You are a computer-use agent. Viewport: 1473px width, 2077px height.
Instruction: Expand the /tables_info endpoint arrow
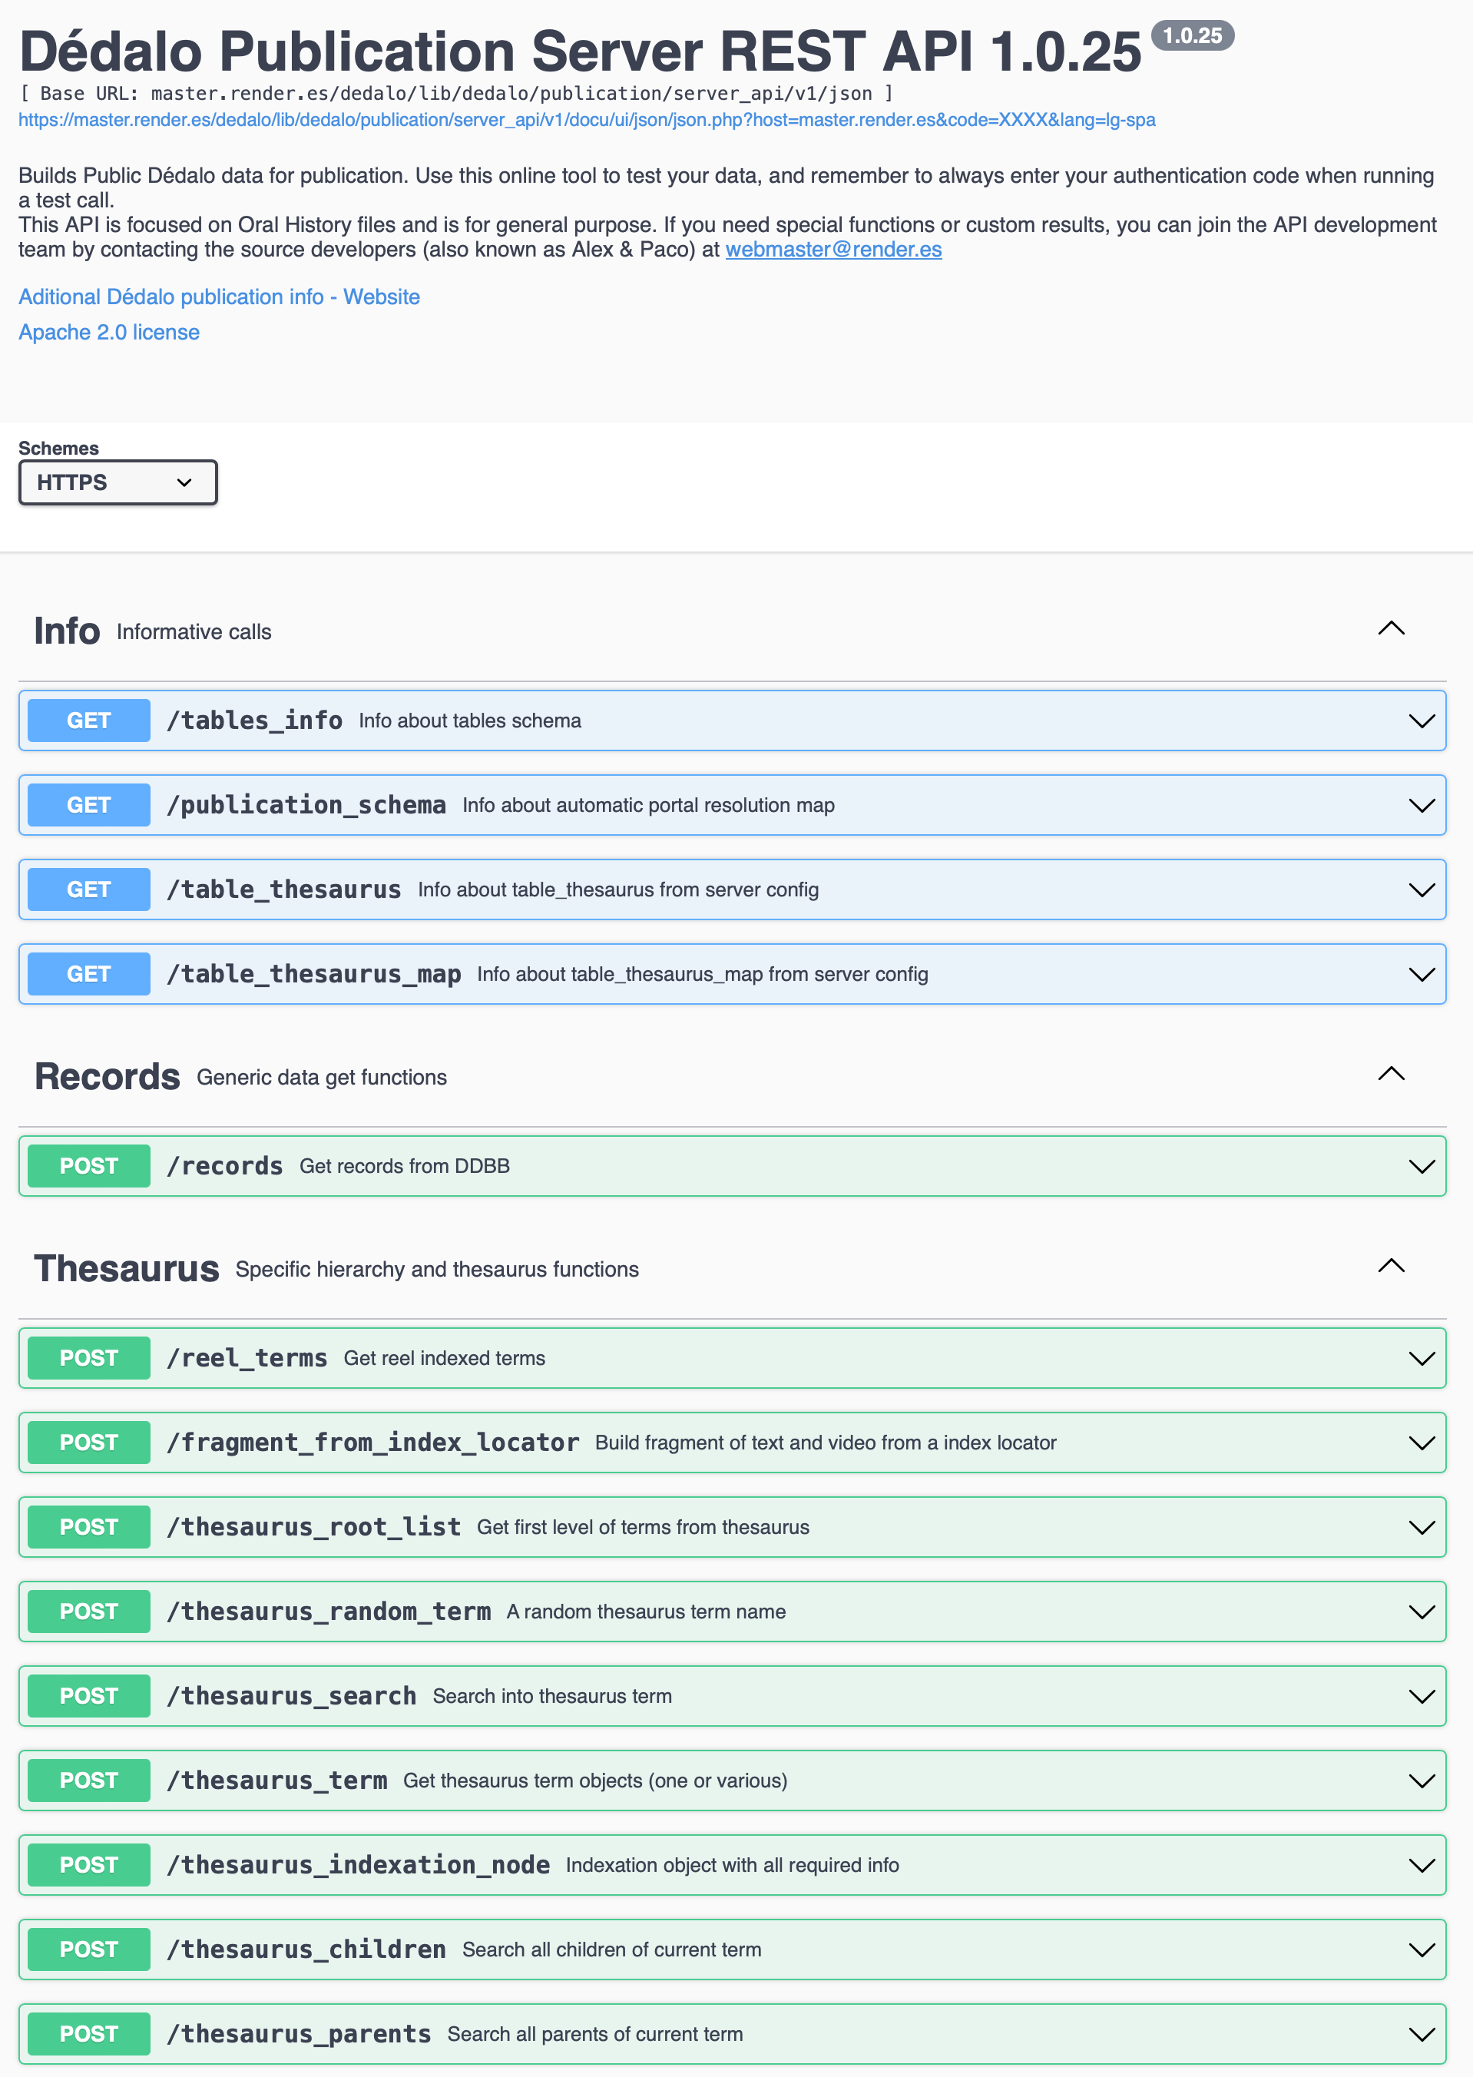(x=1422, y=721)
